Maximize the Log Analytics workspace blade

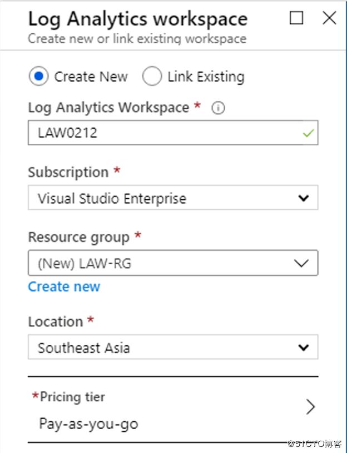click(296, 18)
